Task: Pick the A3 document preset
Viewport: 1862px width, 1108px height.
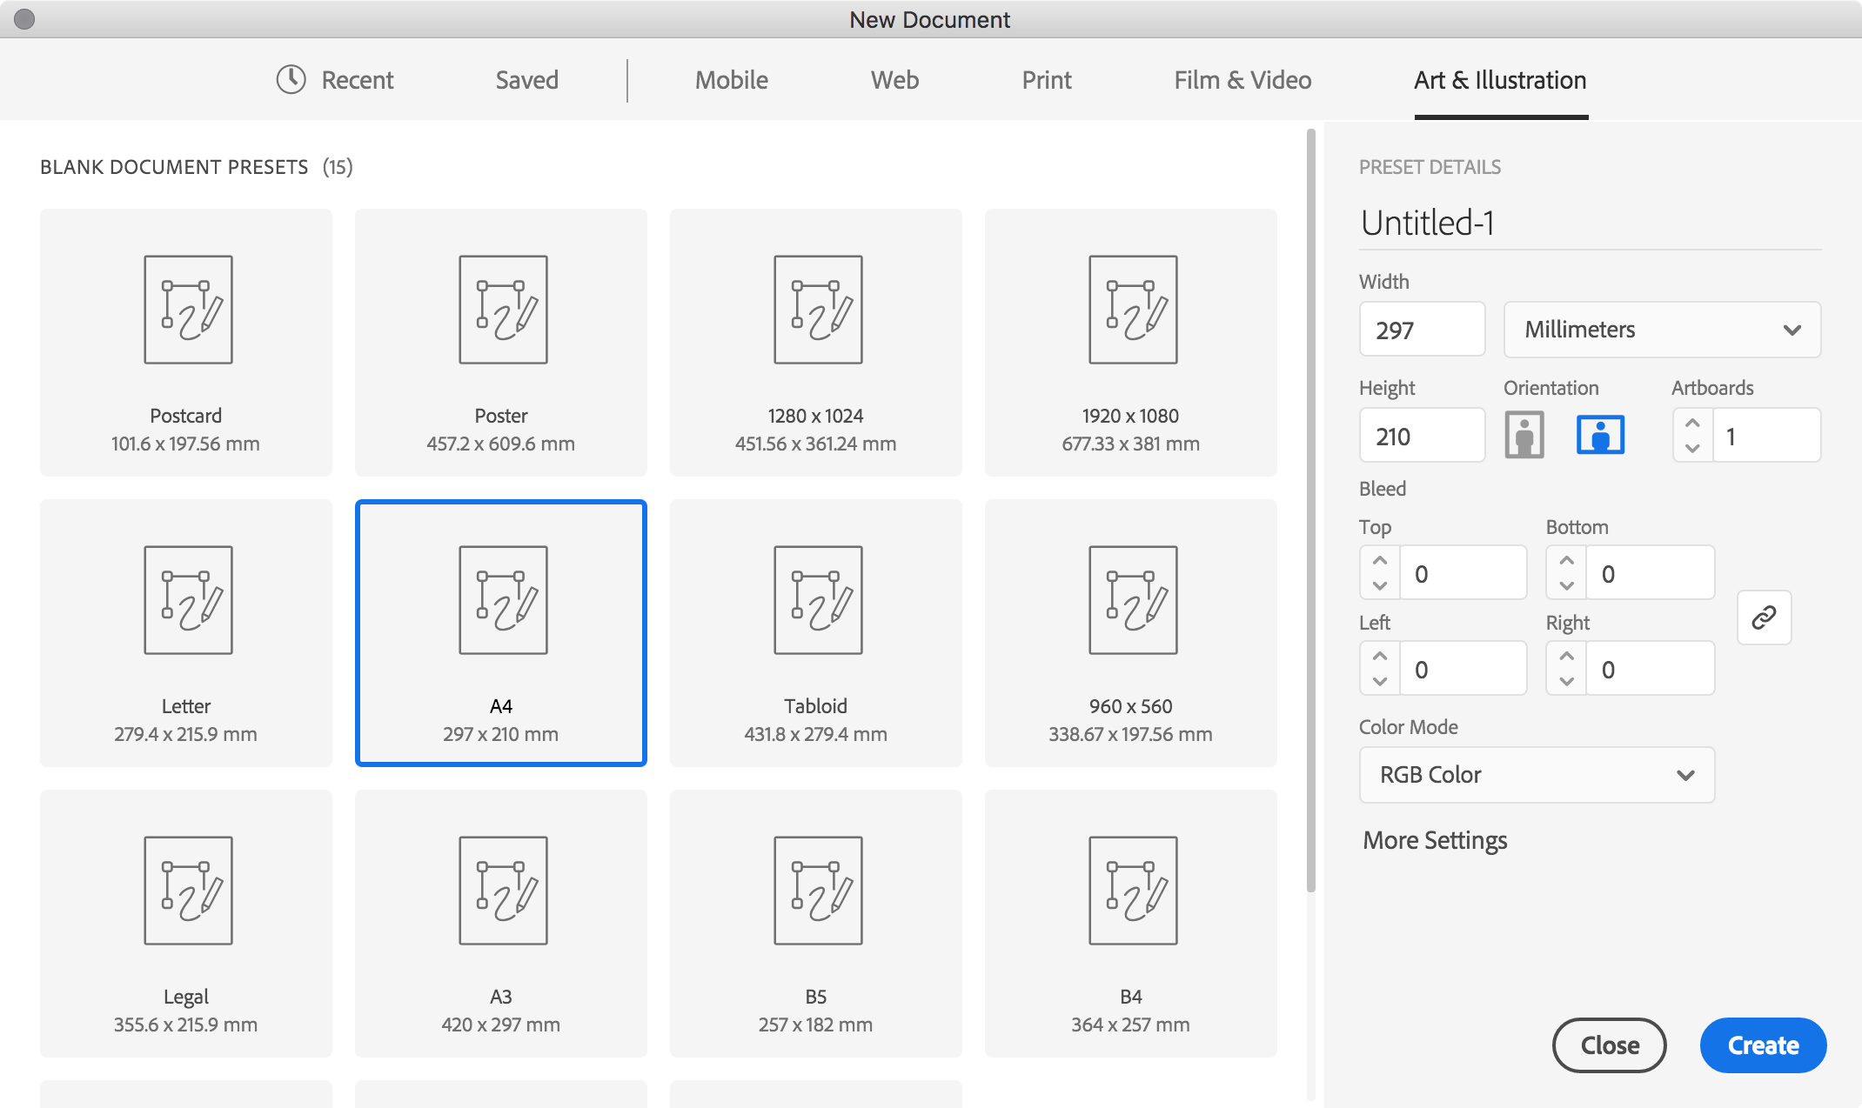Action: point(500,924)
